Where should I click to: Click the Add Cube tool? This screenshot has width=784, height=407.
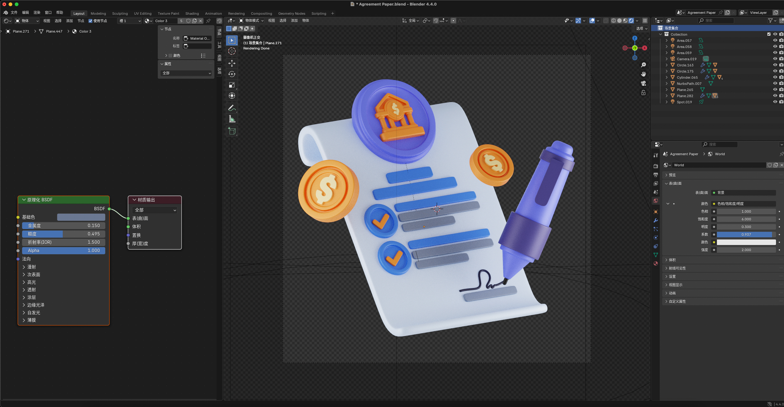232,131
